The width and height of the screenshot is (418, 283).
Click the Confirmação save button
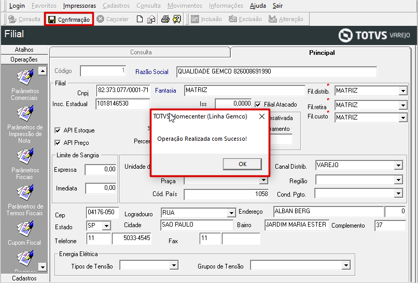click(x=69, y=20)
